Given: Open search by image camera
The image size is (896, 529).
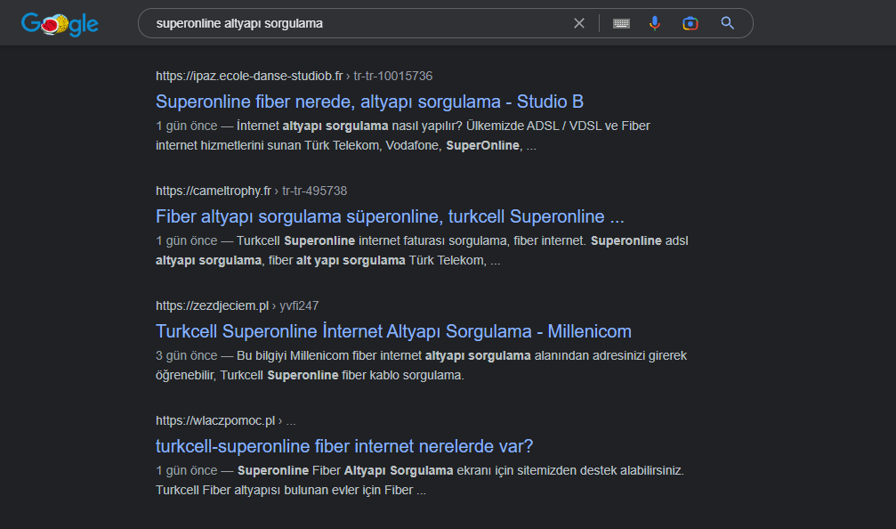Looking at the screenshot, I should pos(690,23).
